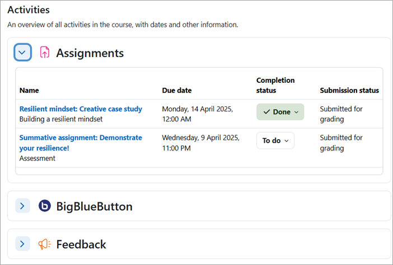Viewport: 393px width, 265px height.
Task: Open the Done completion status dropdown
Action: click(x=280, y=112)
